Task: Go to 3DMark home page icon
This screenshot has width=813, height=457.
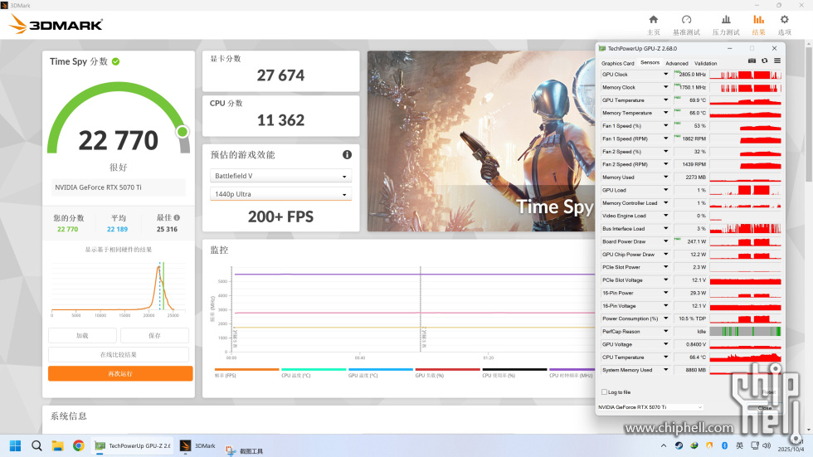Action: click(x=654, y=20)
